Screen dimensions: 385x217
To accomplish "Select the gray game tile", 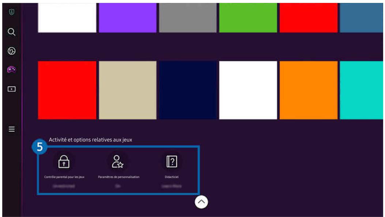I will (x=188, y=18).
